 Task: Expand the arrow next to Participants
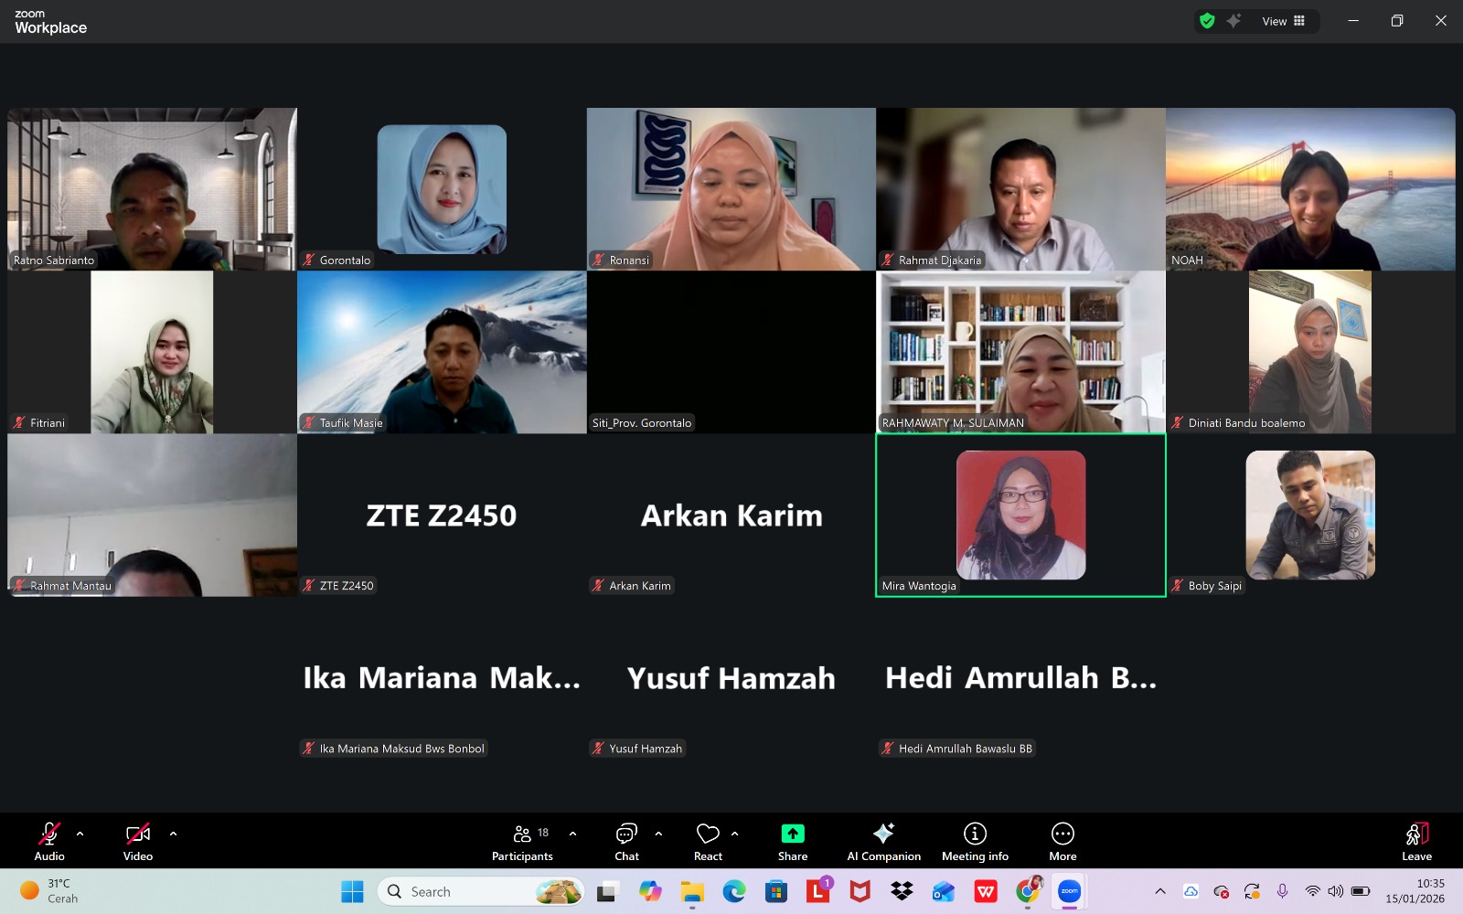coord(572,834)
